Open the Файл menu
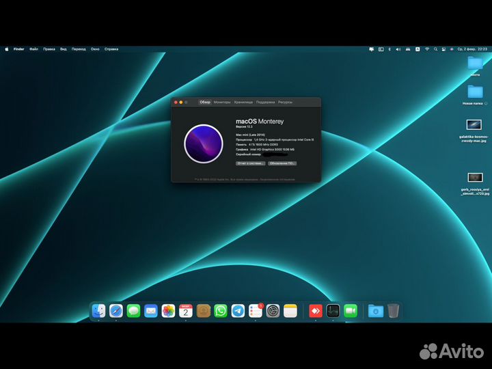The width and height of the screenshot is (492, 369). tap(33, 49)
